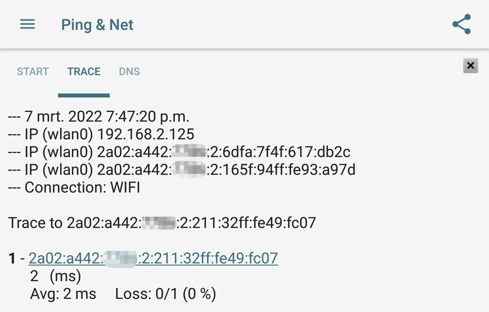Tap the Ping & Net app title
The height and width of the screenshot is (312, 489).
(97, 24)
